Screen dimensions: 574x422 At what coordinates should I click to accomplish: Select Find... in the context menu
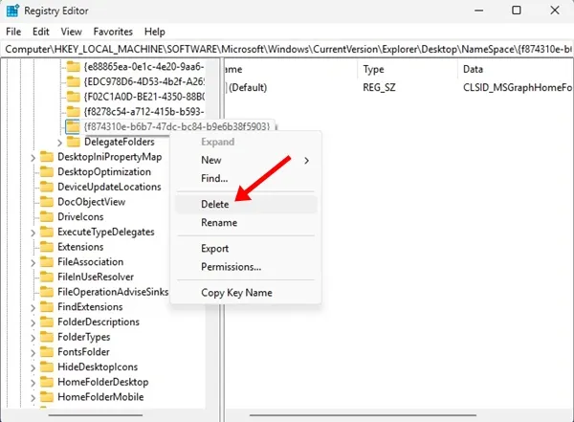pos(246,178)
